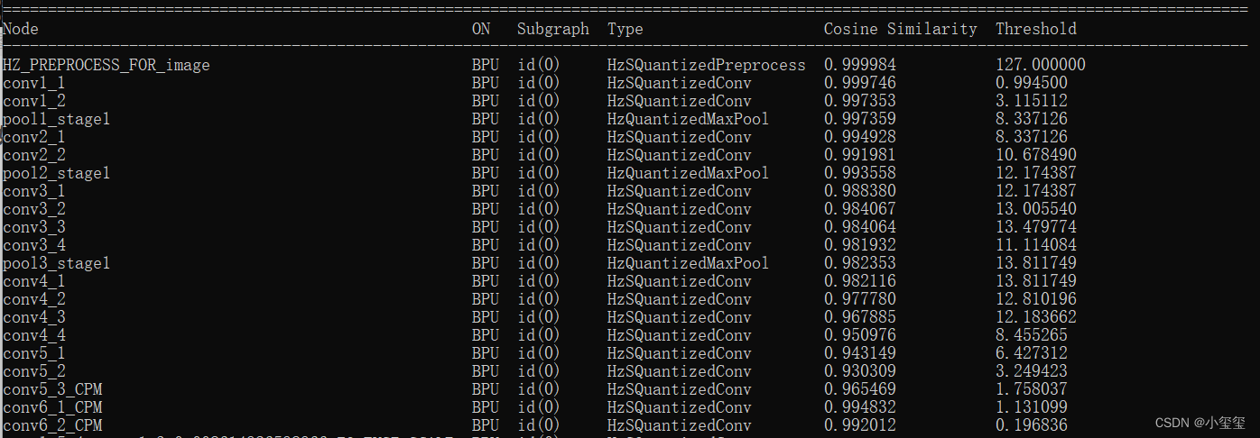1260x438 pixels.
Task: Click the conv3_4 node name
Action: [33, 245]
